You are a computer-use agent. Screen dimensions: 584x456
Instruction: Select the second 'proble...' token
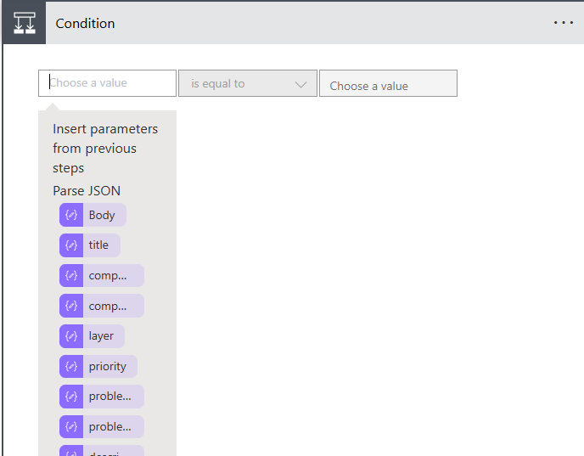coord(109,426)
